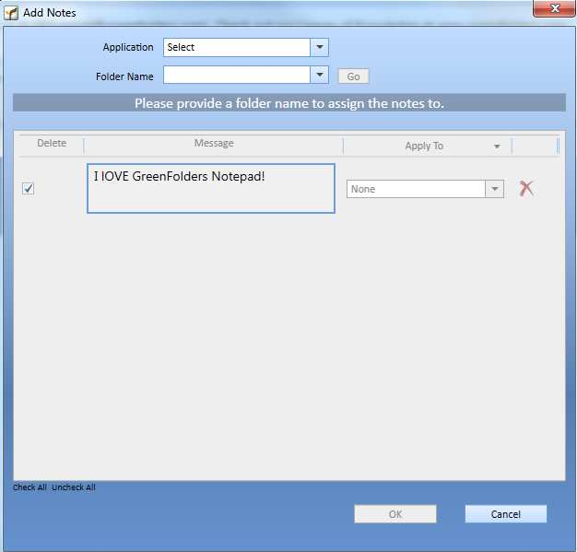Click the None apply-to field
The width and height of the screenshot is (577, 552).
pyautogui.click(x=416, y=189)
